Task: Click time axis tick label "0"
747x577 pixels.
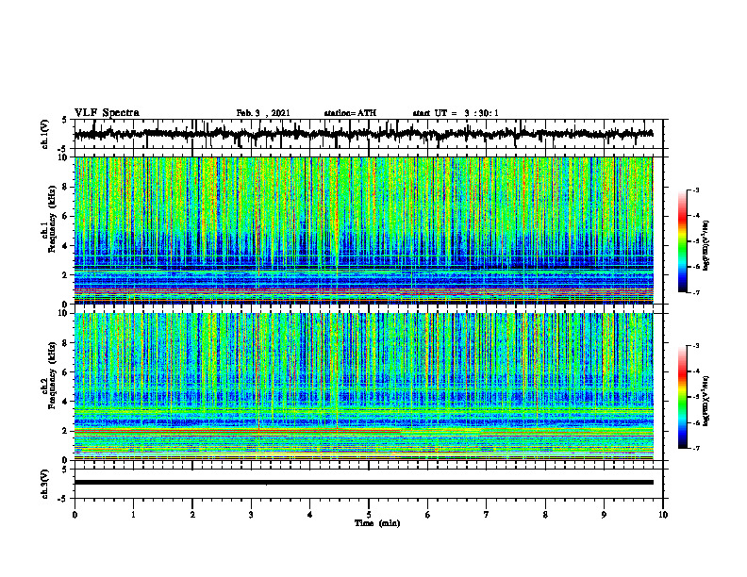Action: pos(75,515)
